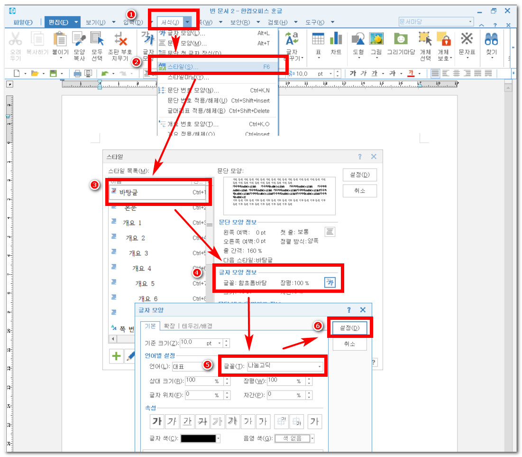Click the green Undo arrow icon
This screenshot has height=457, width=522.
pyautogui.click(x=105, y=74)
